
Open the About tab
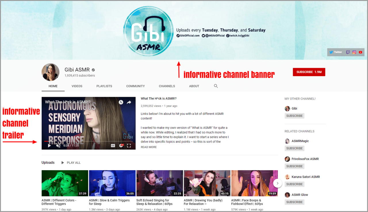pos(194,86)
